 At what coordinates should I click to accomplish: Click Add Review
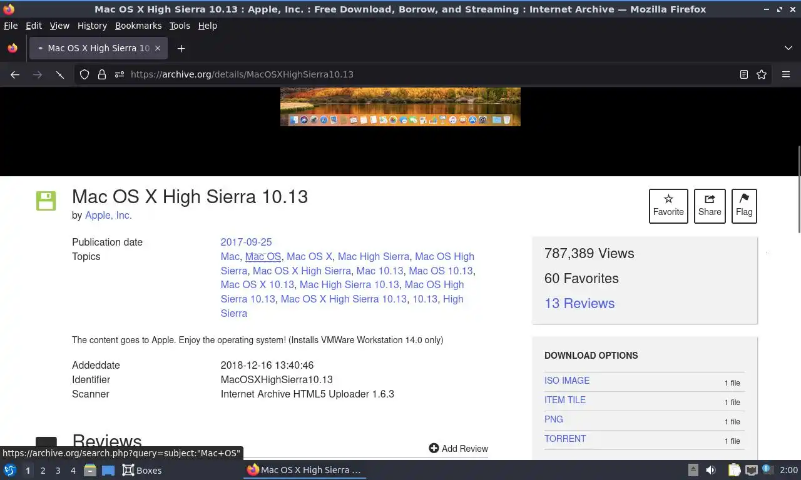coord(458,448)
